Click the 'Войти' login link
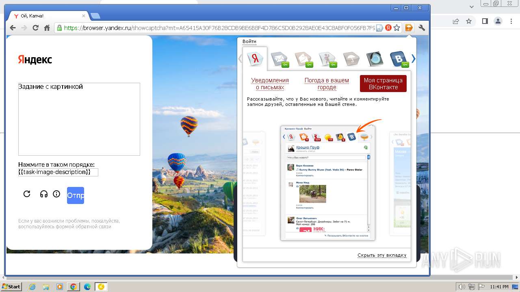The height and width of the screenshot is (292, 520). pos(249,41)
